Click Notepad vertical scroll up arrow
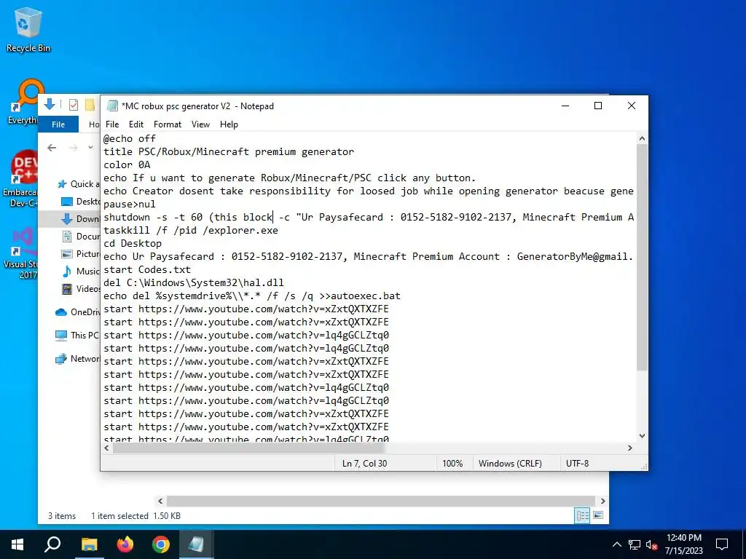The image size is (746, 559). click(x=642, y=139)
